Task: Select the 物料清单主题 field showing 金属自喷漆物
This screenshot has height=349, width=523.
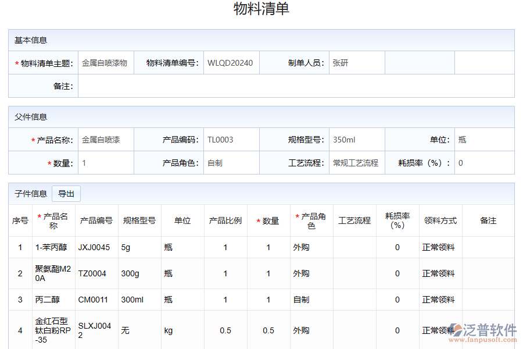Action: [105, 62]
